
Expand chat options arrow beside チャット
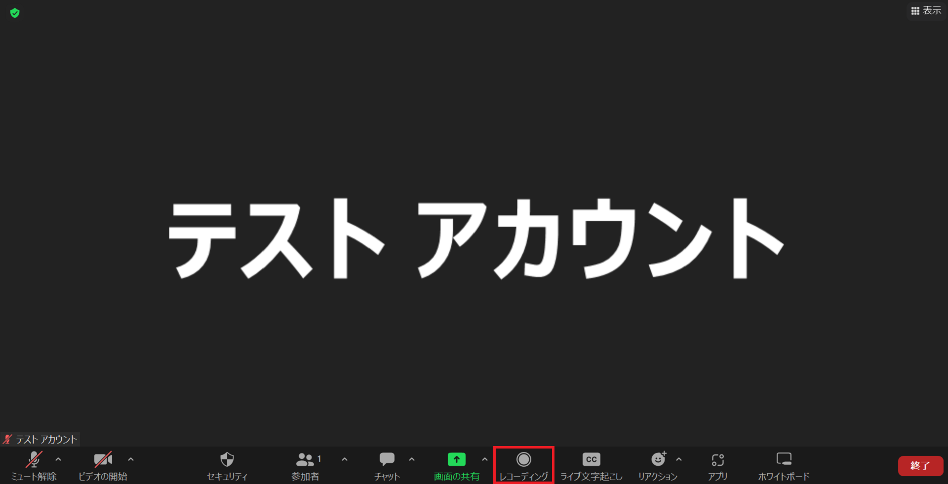412,459
